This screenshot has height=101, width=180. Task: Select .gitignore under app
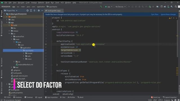coord(16,70)
